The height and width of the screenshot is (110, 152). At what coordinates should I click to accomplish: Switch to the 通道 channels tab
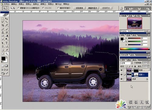click(x=129, y=60)
